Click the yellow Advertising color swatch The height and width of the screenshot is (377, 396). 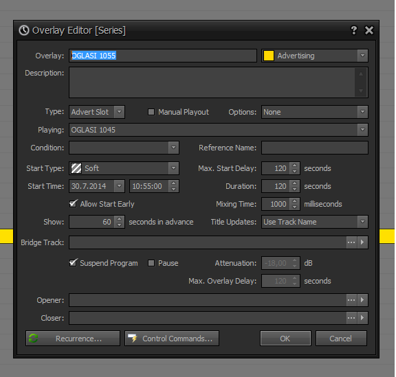point(268,56)
